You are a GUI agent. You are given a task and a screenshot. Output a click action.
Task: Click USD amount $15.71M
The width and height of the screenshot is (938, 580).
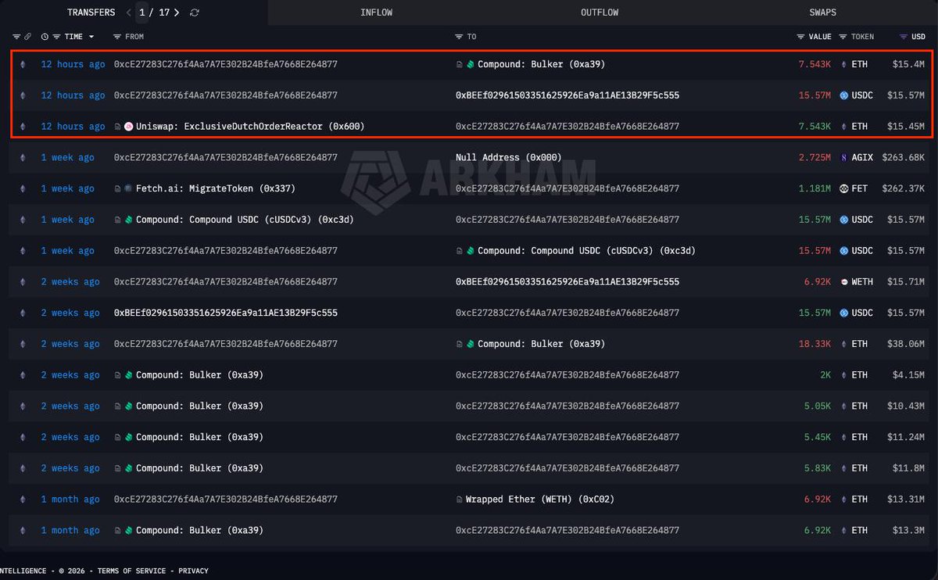tap(906, 282)
